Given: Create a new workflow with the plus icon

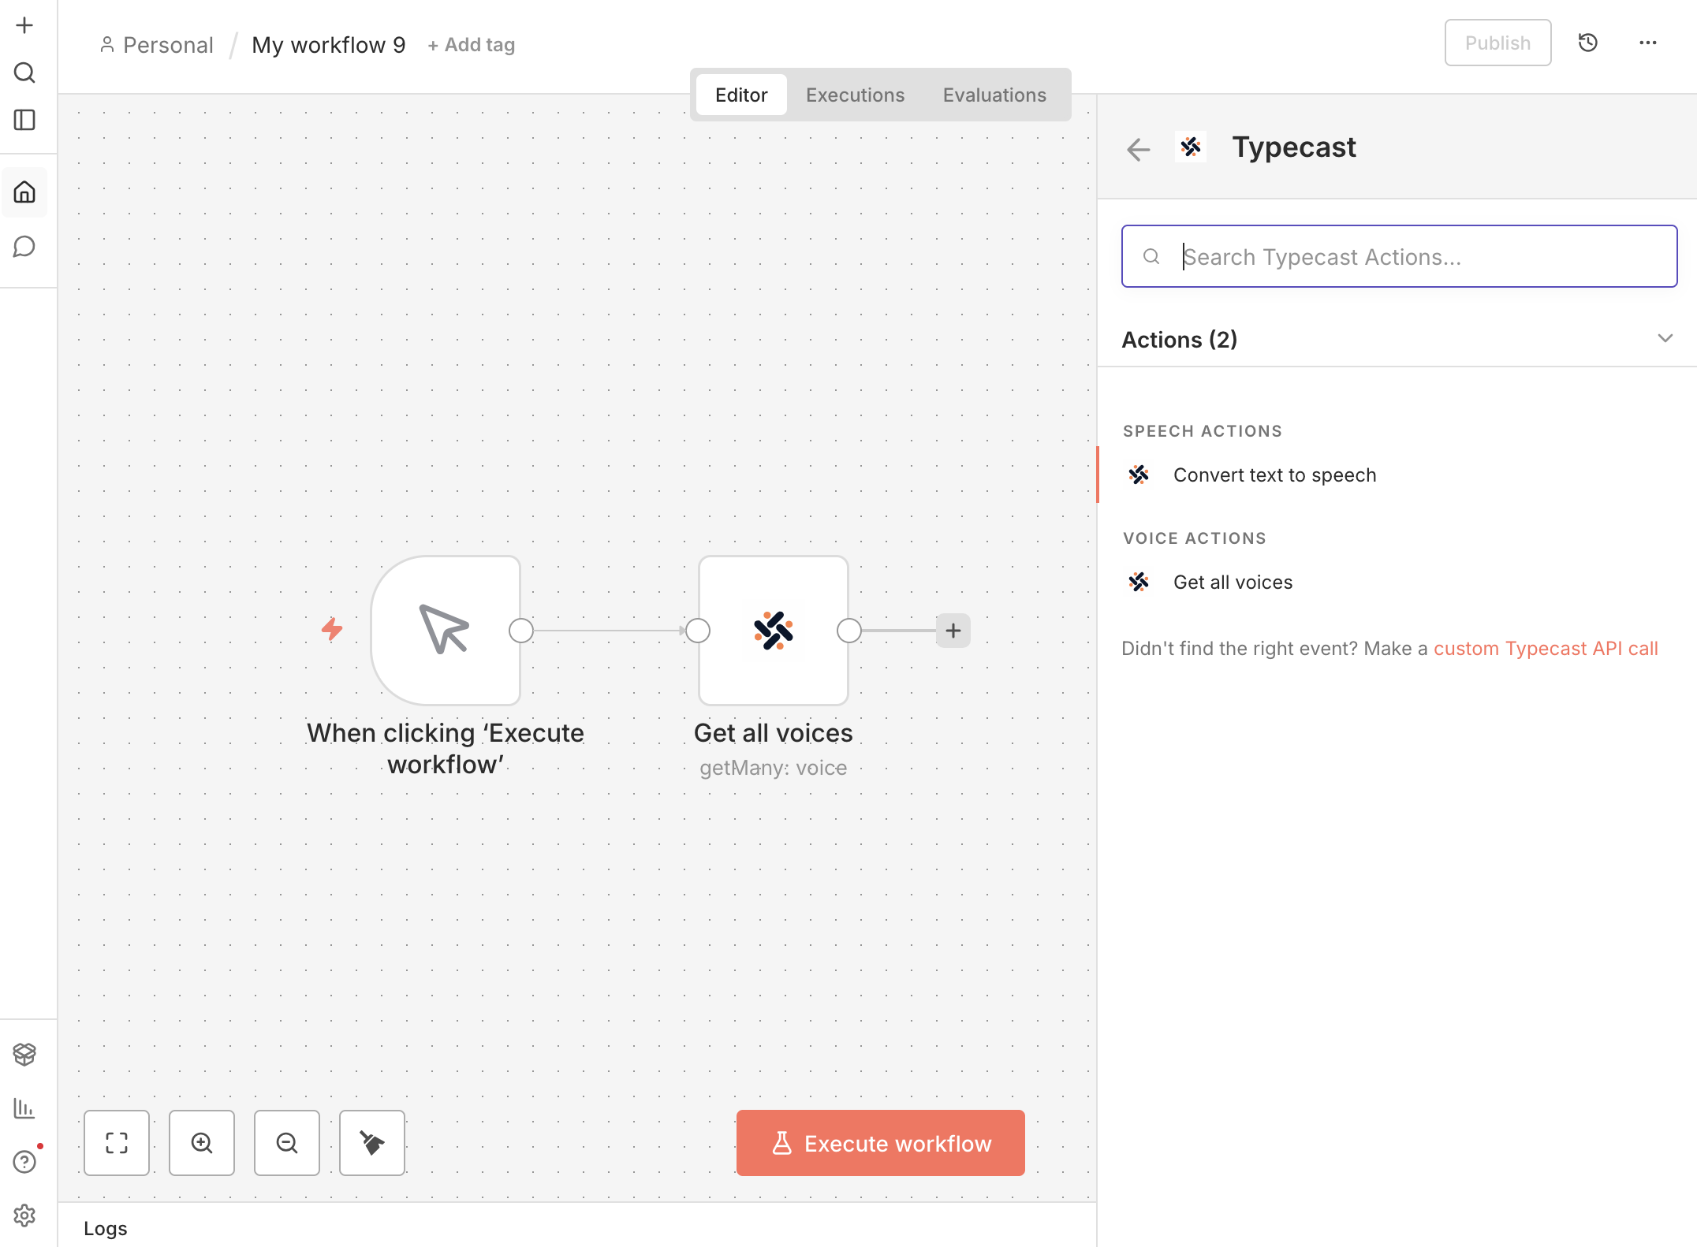Looking at the screenshot, I should point(24,24).
